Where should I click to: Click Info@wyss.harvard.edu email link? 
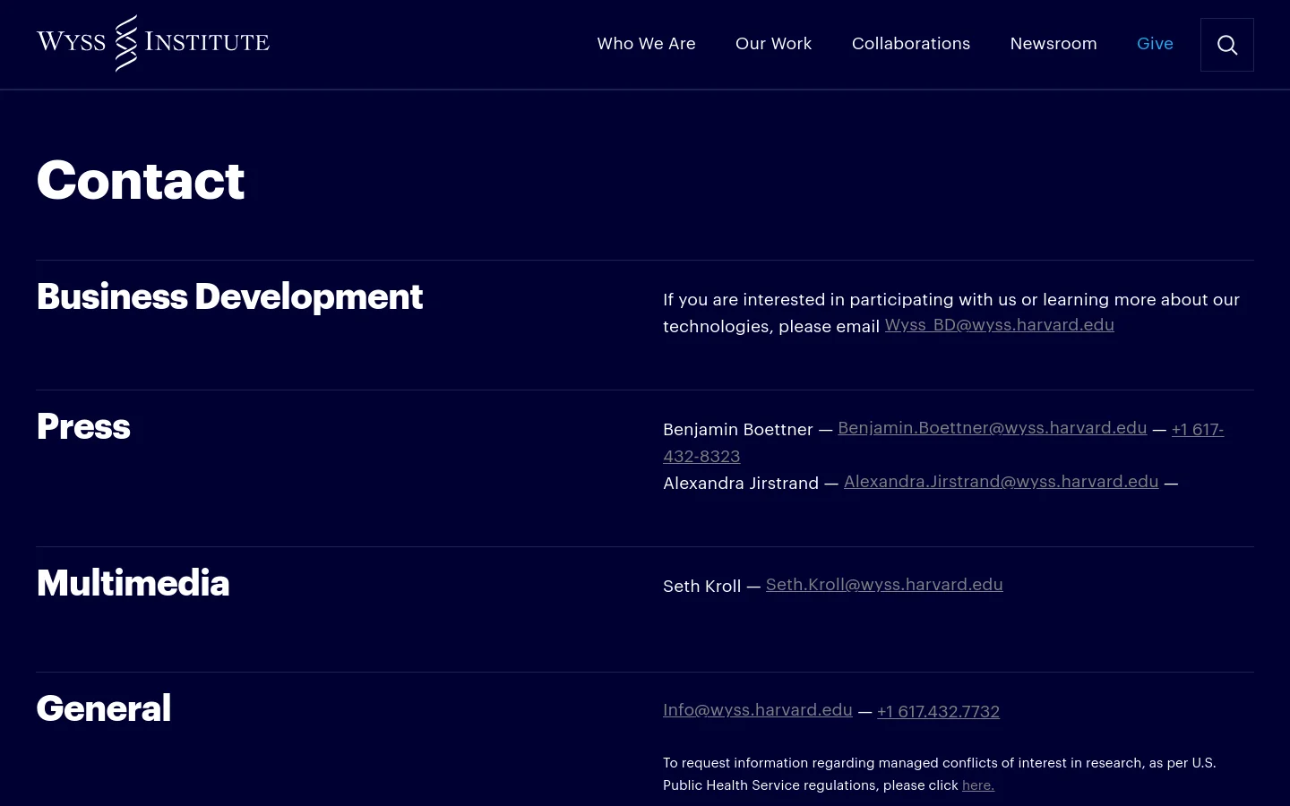[757, 710]
